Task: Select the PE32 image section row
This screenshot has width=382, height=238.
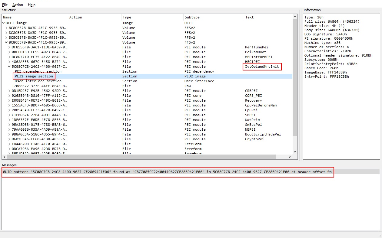Action: (147, 76)
